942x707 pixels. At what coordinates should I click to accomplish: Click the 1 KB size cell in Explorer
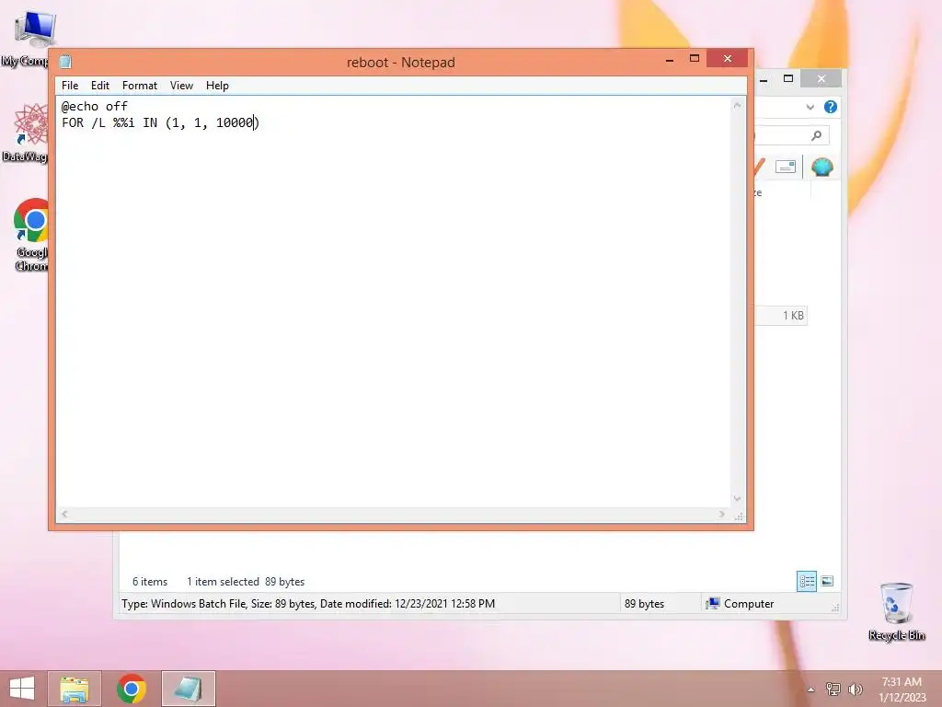[x=792, y=316]
